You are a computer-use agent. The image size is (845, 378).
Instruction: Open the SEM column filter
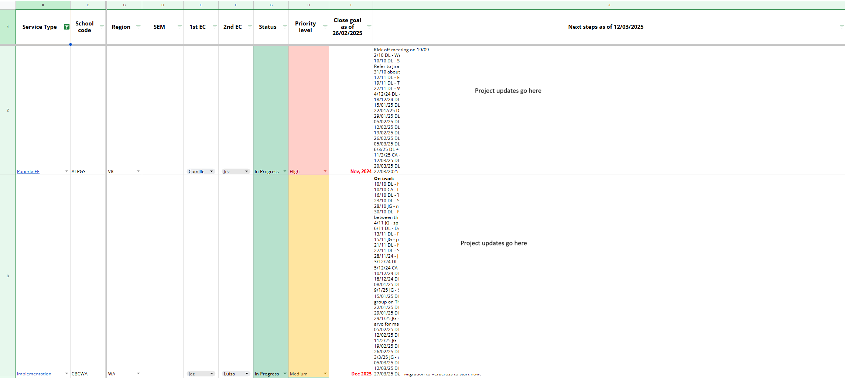click(x=180, y=27)
